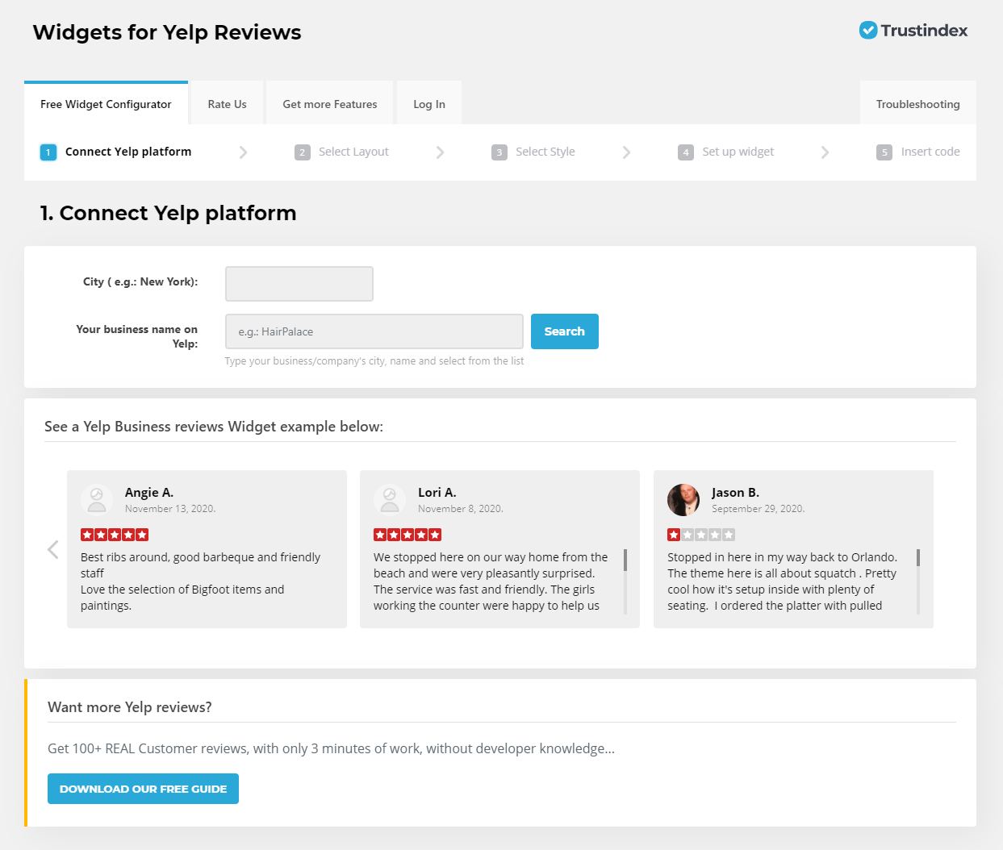The image size is (1003, 850).
Task: Click the chevron after Select Layout step
Action: coord(440,152)
